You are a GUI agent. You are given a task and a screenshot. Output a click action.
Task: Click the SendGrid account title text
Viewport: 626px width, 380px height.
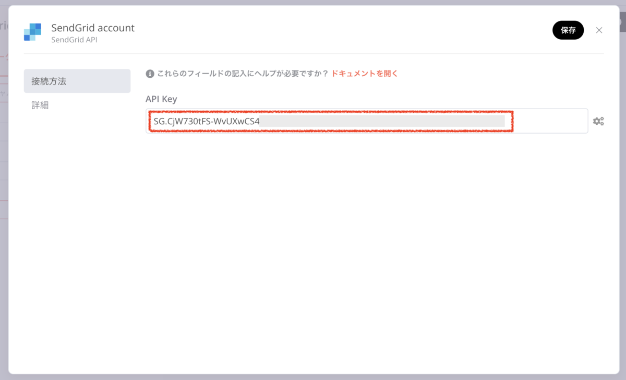(93, 28)
